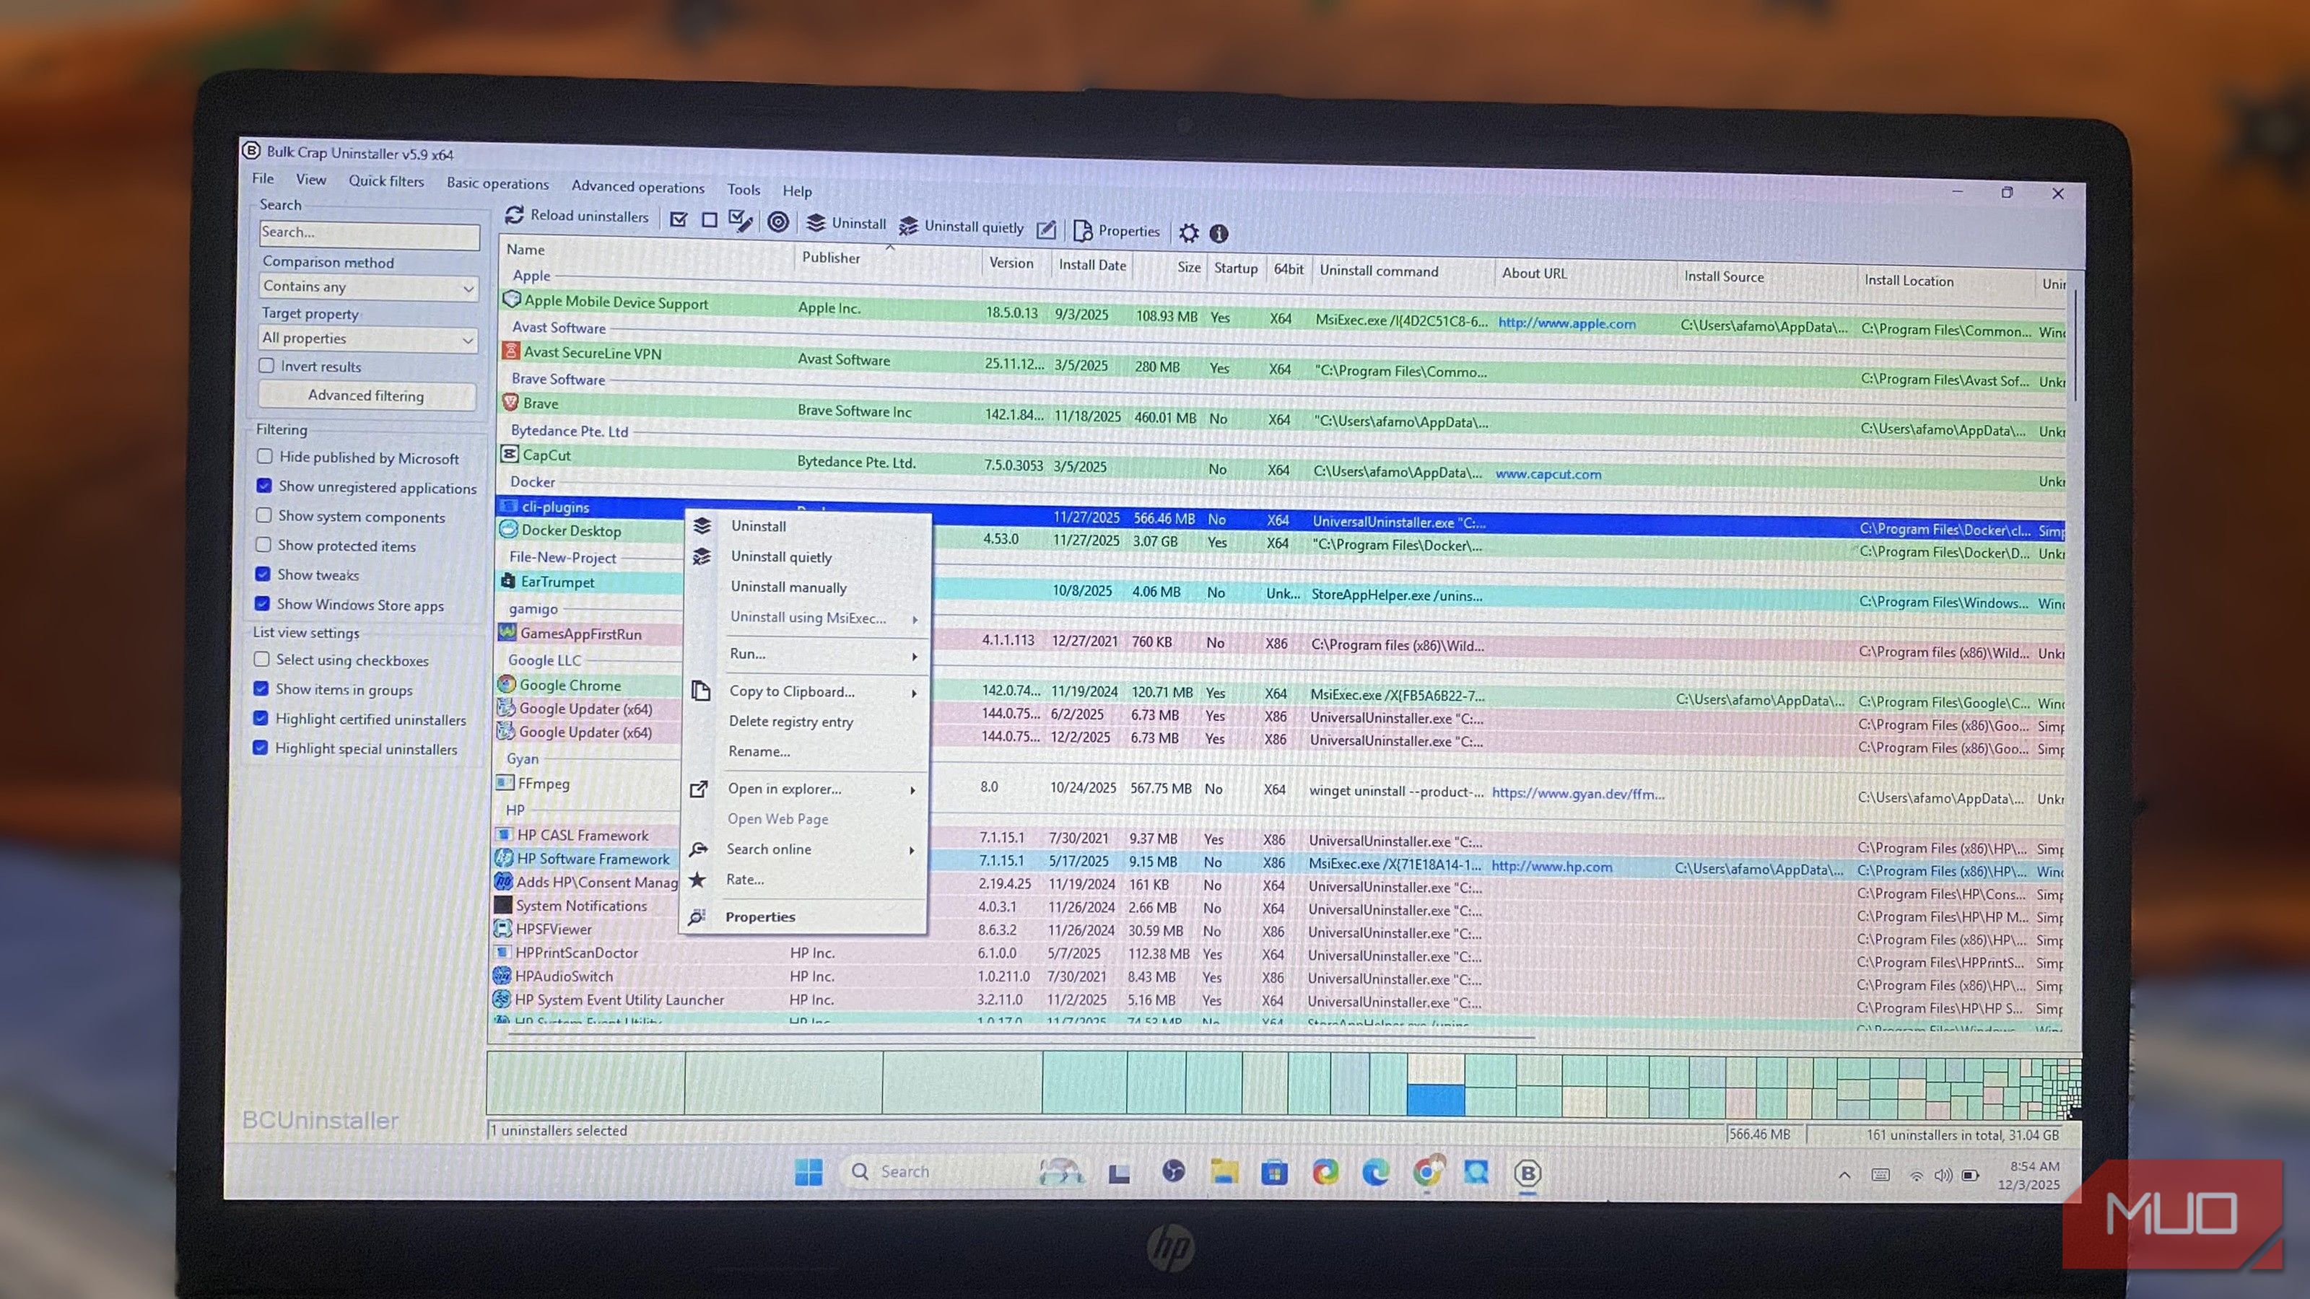This screenshot has height=1299, width=2310.
Task: Toggle Show system components checkbox
Action: coord(263,515)
